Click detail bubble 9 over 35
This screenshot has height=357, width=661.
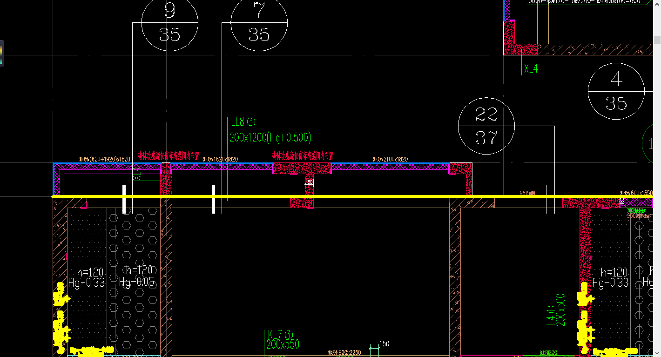170,22
